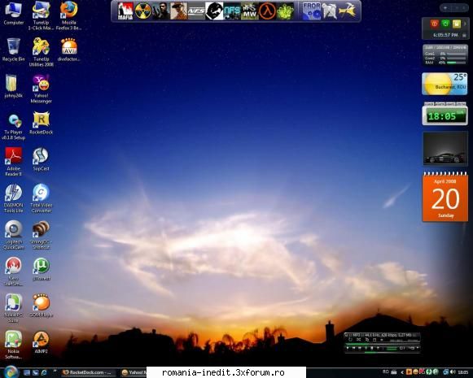The width and height of the screenshot is (473, 378).
Task: Launch the teal NFS game from the dock
Action: 232,11
